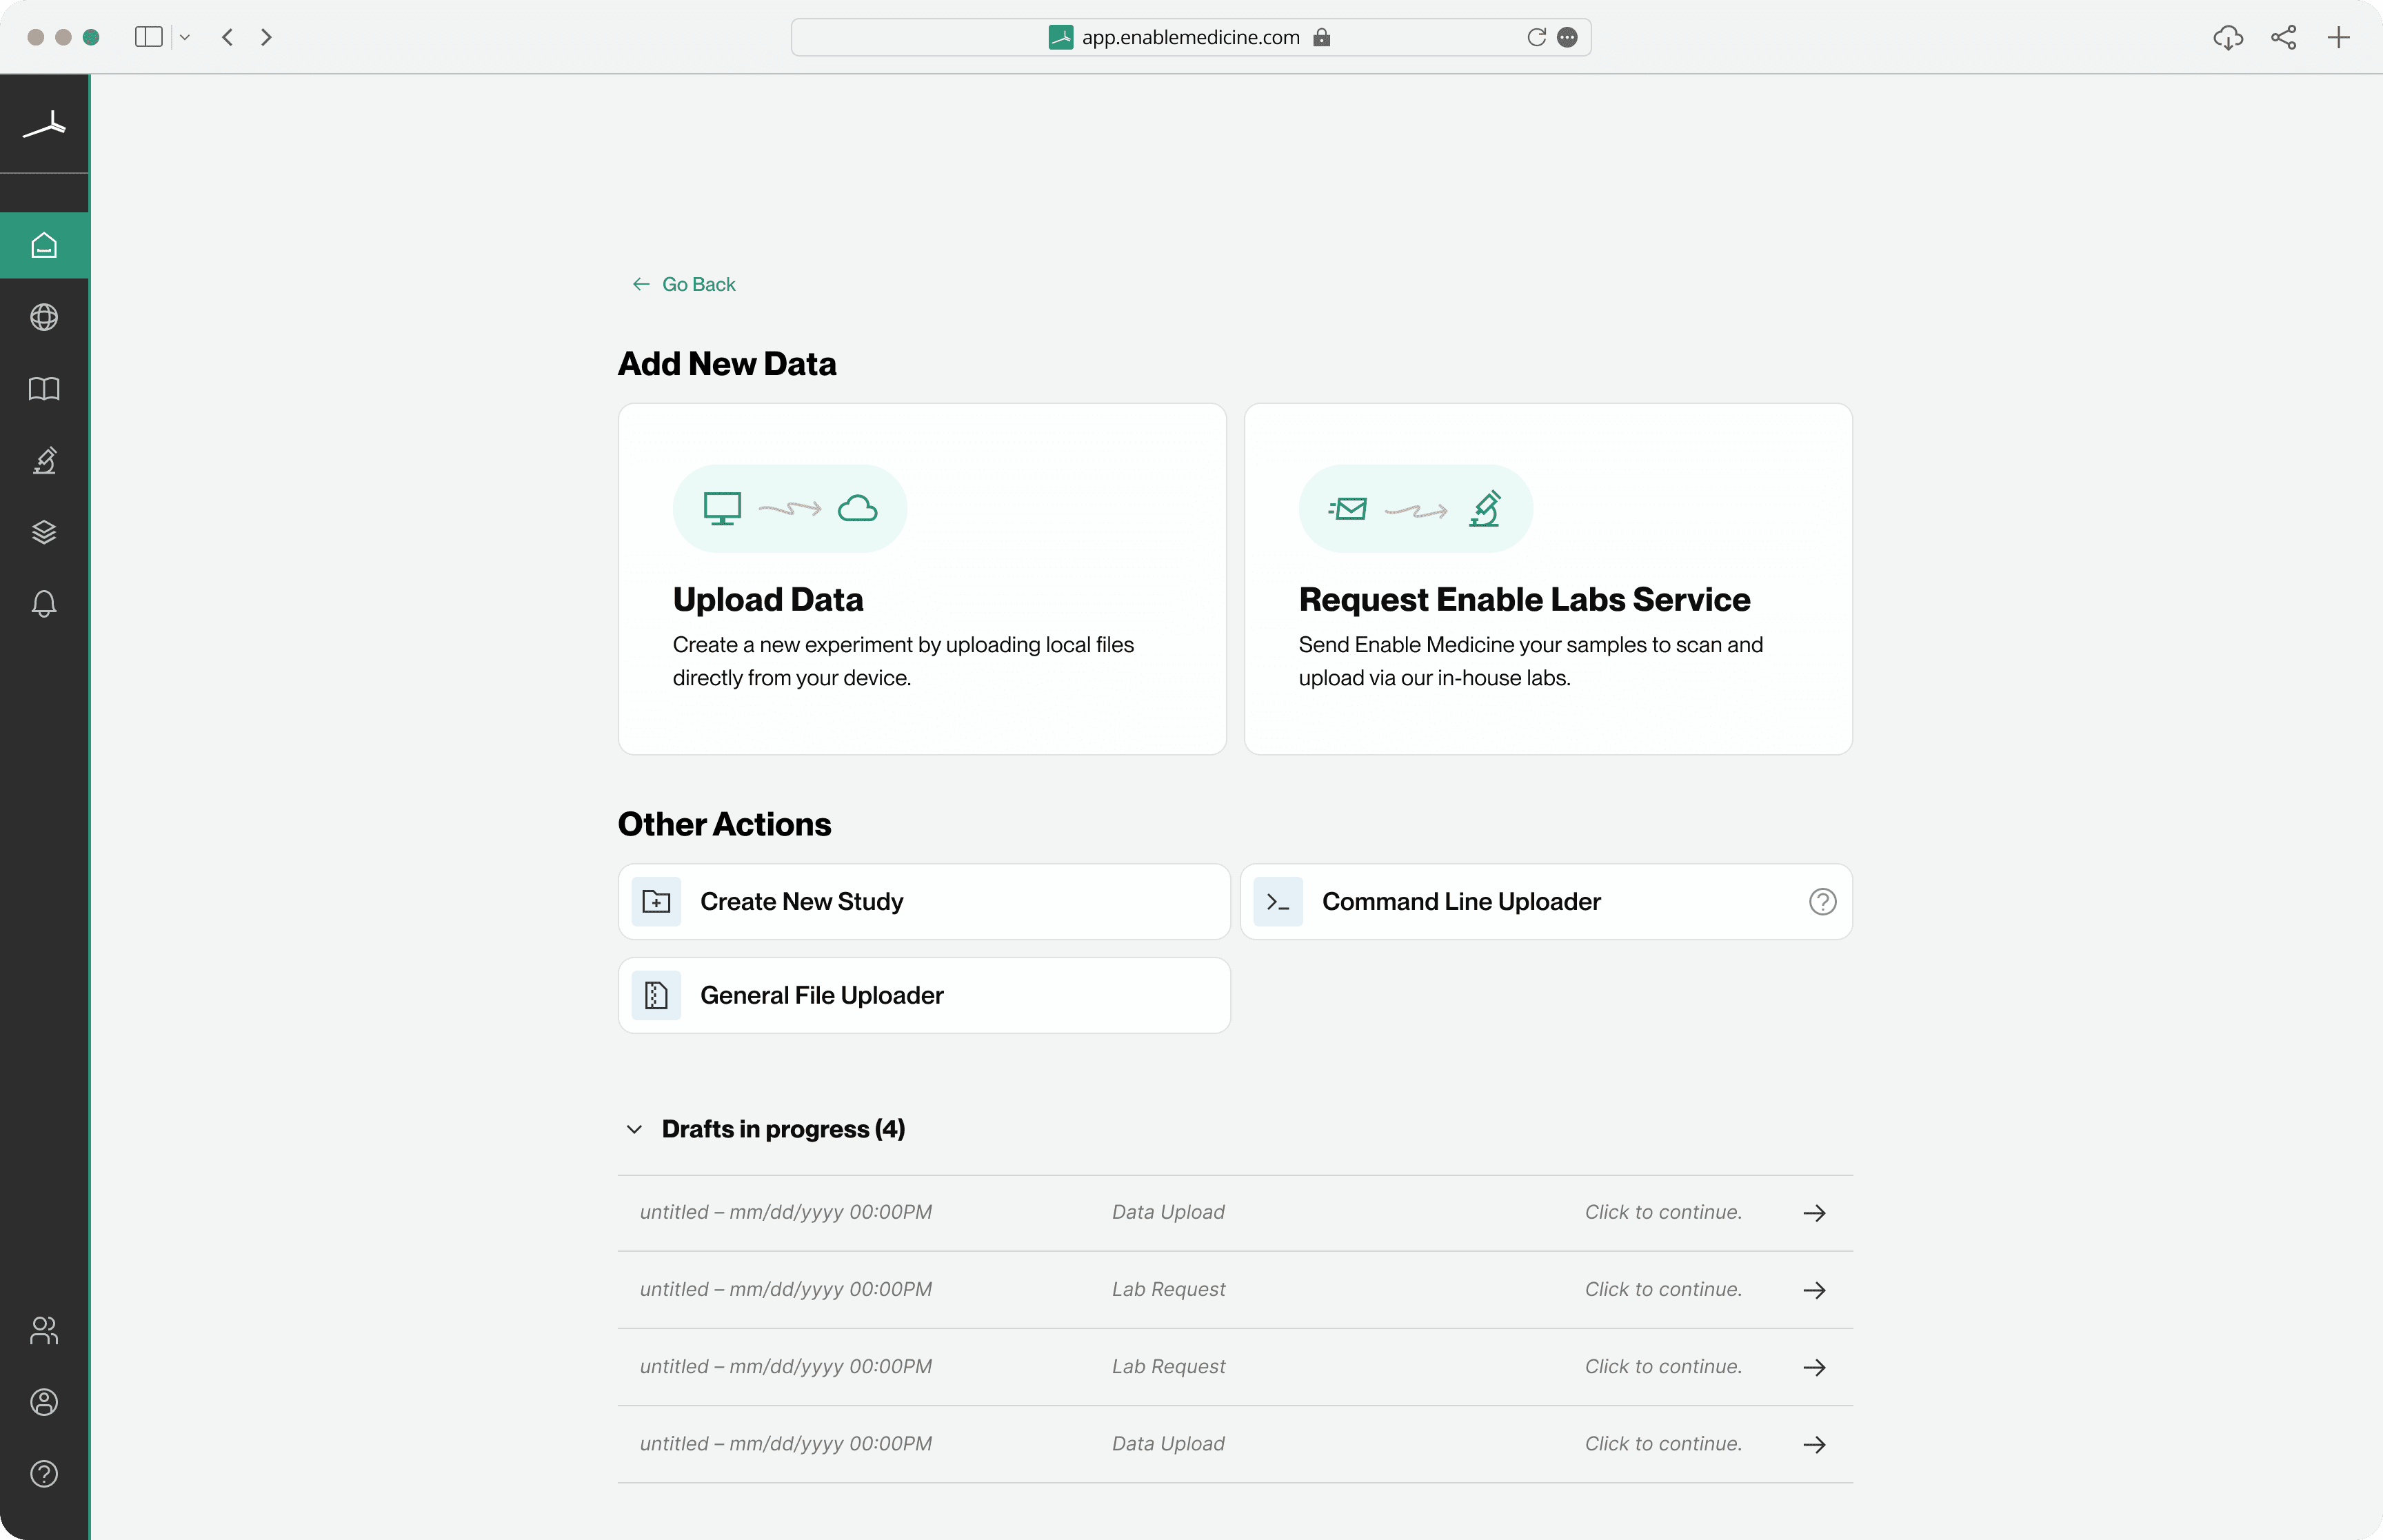The image size is (2383, 1540).
Task: Click the file icon on General File Uploader
Action: tap(656, 996)
